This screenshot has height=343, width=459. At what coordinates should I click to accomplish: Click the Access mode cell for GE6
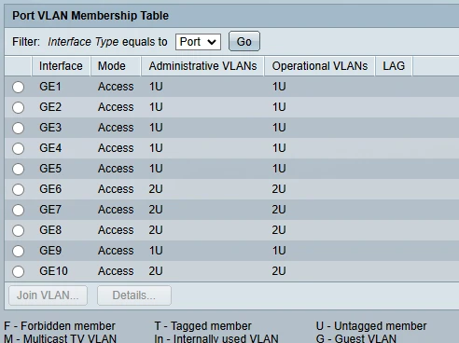pyautogui.click(x=116, y=189)
